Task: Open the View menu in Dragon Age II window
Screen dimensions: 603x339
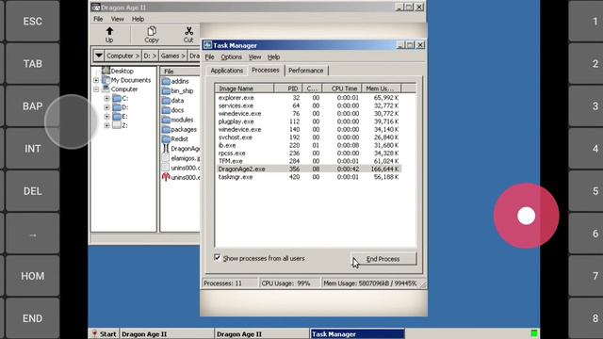Action: (x=117, y=19)
